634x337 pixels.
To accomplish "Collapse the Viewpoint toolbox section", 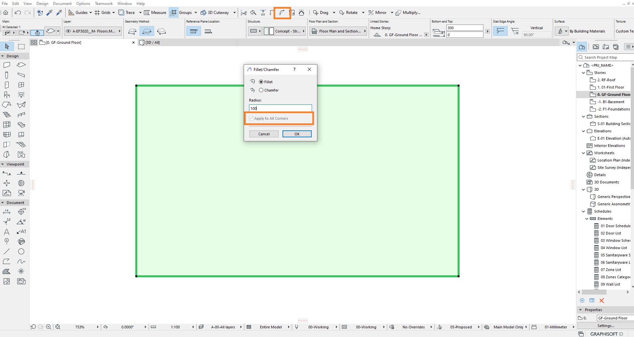I will (3, 164).
